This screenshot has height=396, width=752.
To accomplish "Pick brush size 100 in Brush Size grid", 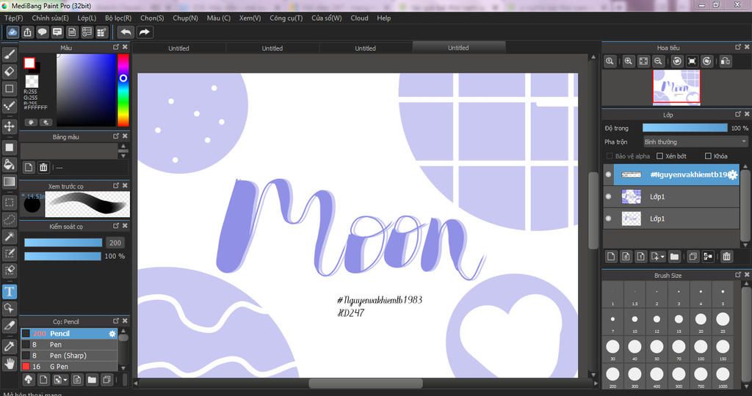I will pyautogui.click(x=701, y=348).
